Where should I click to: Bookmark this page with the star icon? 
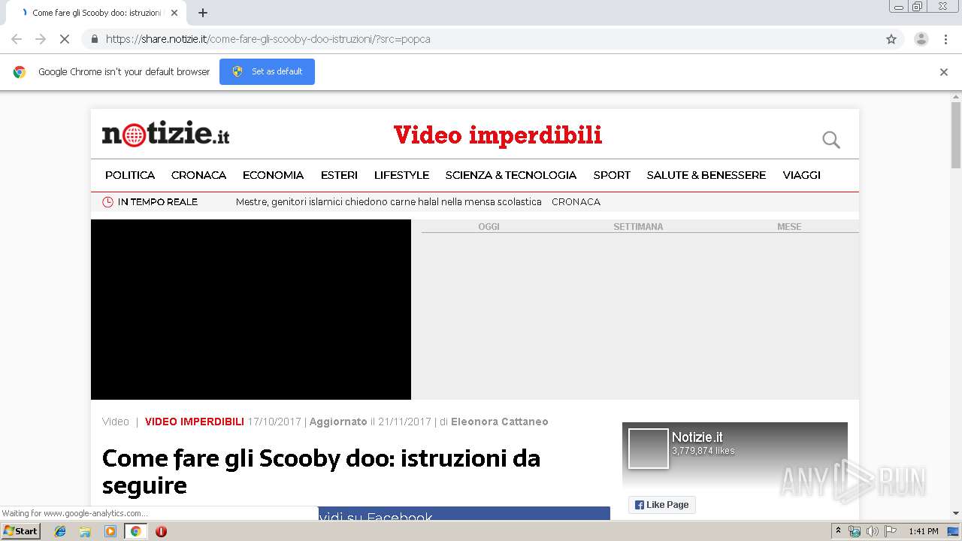click(891, 39)
